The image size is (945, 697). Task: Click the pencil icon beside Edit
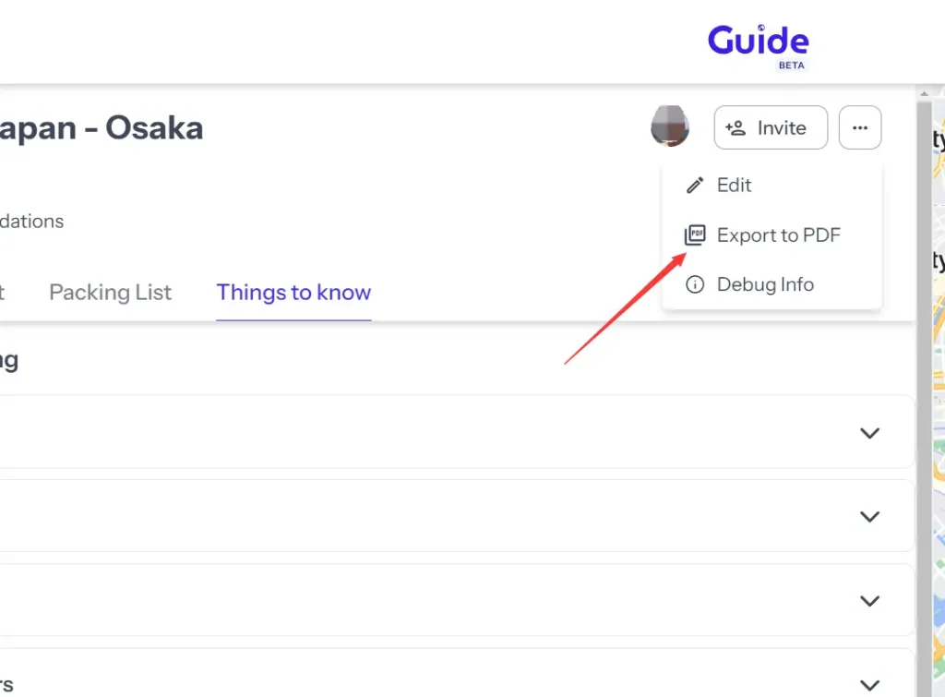(x=694, y=185)
